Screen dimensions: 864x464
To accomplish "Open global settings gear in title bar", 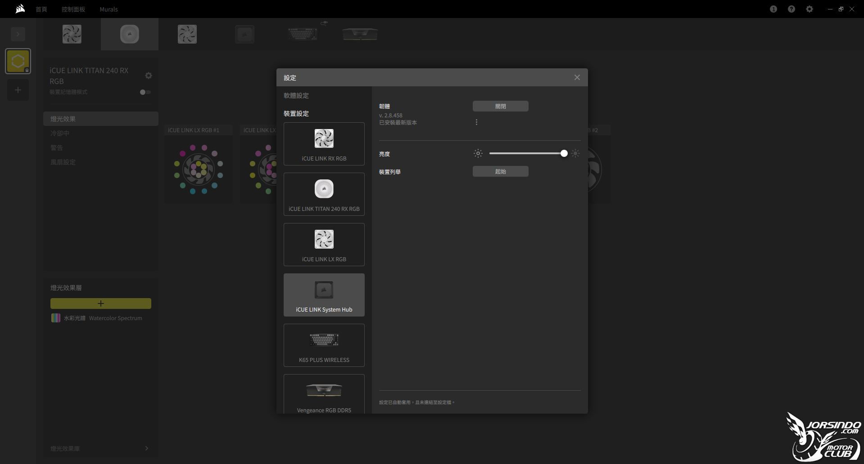I will coord(810,9).
